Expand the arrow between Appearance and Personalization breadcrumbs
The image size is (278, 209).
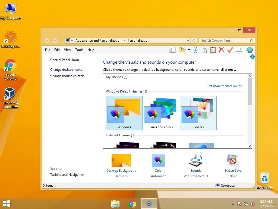pyautogui.click(x=124, y=41)
